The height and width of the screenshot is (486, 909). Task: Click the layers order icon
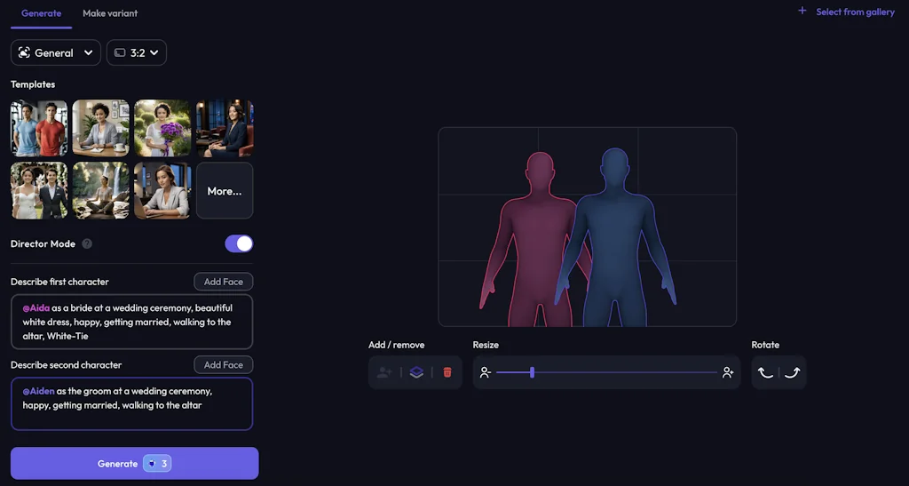(416, 372)
